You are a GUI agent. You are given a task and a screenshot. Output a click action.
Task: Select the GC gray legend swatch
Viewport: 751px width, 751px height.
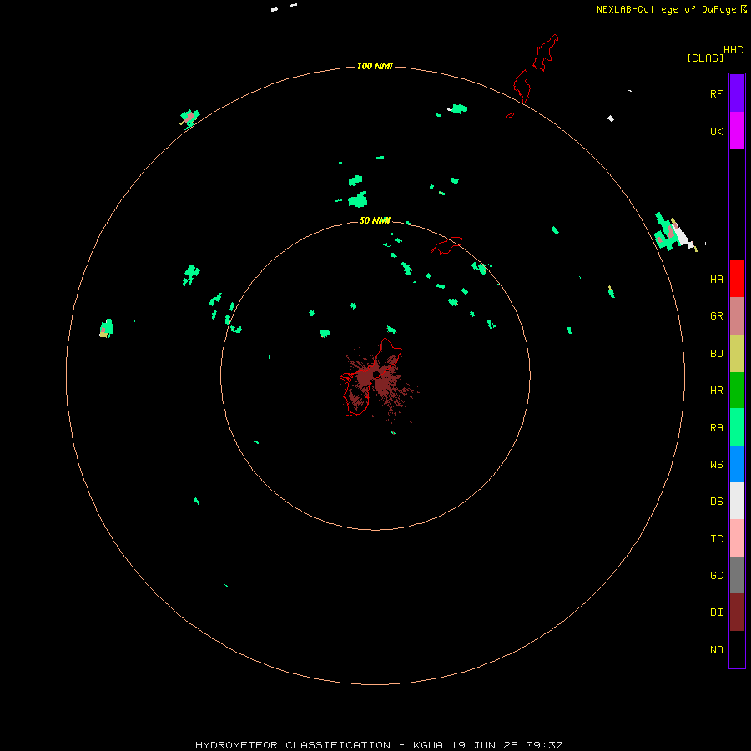pos(737,575)
